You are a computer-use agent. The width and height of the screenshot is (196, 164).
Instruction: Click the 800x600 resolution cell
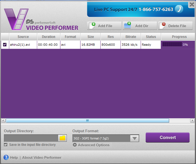[110, 45]
